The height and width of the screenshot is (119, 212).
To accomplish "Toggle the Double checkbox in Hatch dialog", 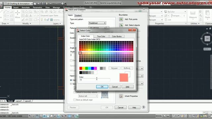I will point(71,60).
